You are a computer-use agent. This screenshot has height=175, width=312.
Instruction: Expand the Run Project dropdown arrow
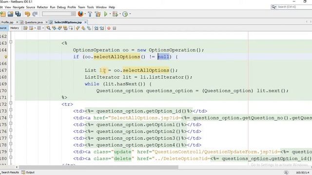(110, 14)
